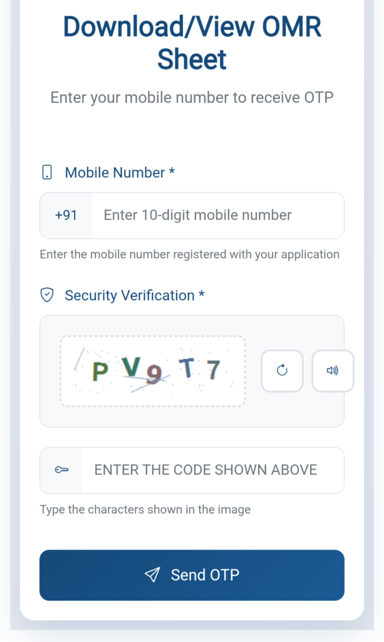Image resolution: width=384 pixels, height=642 pixels.
Task: Click the asterisk after Security Verification
Action: pos(202,294)
